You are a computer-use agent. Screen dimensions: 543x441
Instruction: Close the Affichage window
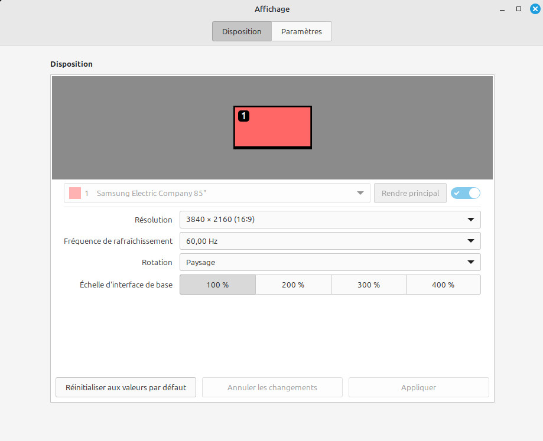click(535, 9)
